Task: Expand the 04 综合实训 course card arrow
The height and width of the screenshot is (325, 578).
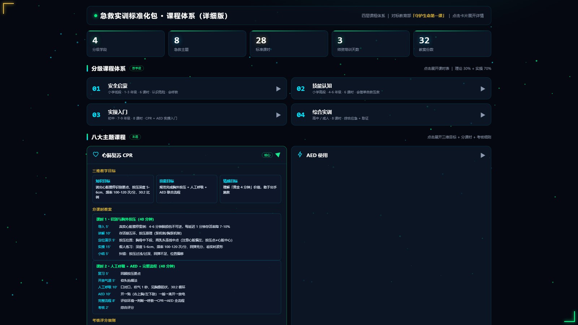Action: (483, 115)
